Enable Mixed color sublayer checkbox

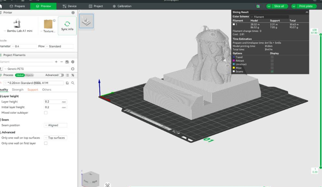coord(46,113)
